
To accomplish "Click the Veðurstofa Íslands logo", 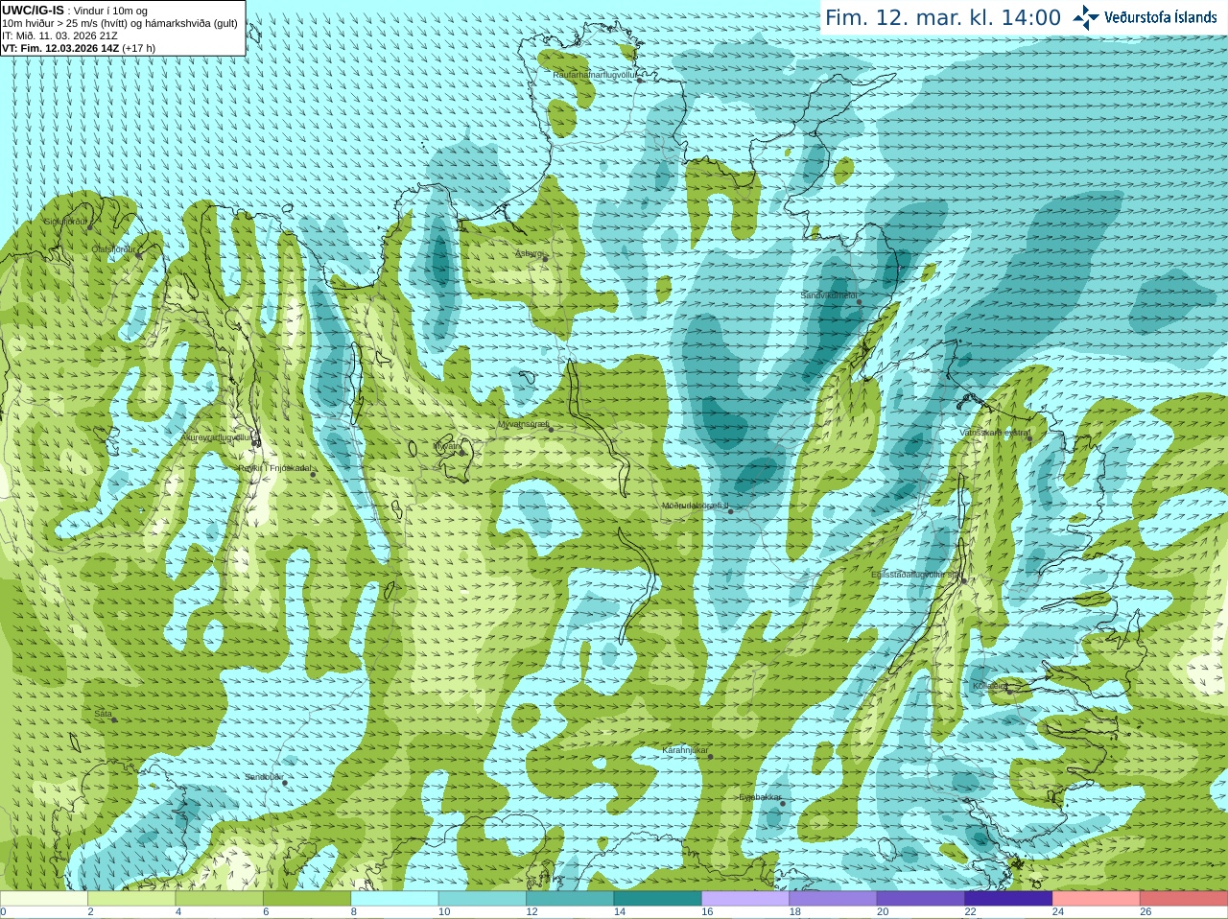I will [1145, 17].
